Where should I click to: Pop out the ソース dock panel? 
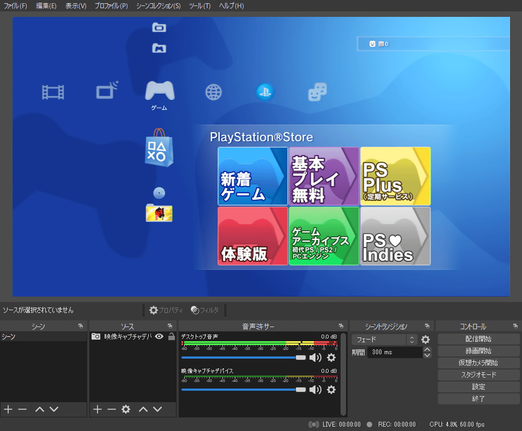coord(170,326)
